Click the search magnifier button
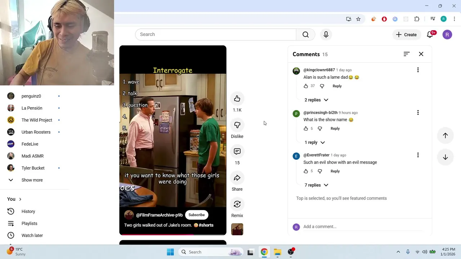Screen dimensions: 461x259 (x=305, y=35)
